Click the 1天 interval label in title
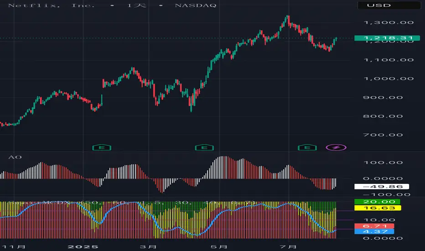This screenshot has width=425, height=251. [x=136, y=5]
